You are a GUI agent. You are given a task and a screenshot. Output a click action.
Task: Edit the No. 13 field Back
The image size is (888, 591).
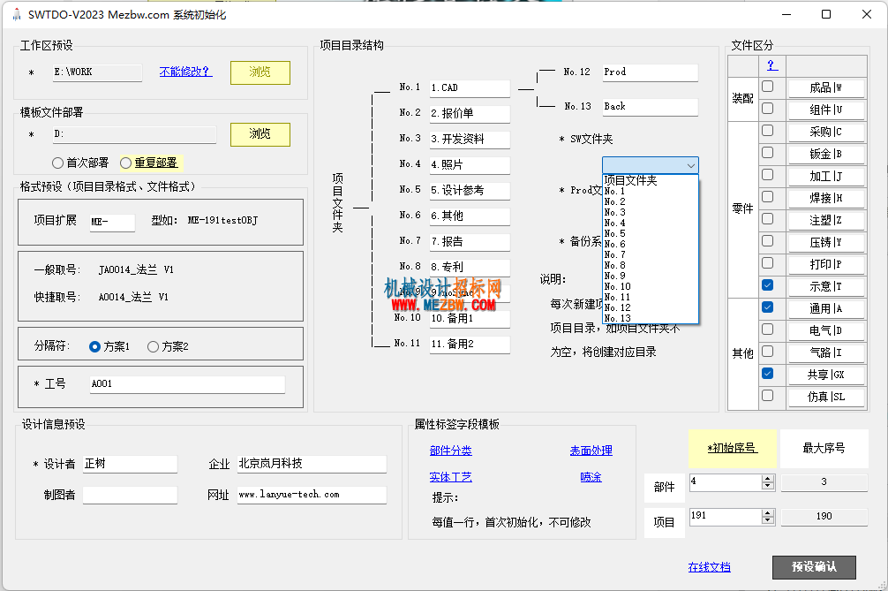(651, 107)
